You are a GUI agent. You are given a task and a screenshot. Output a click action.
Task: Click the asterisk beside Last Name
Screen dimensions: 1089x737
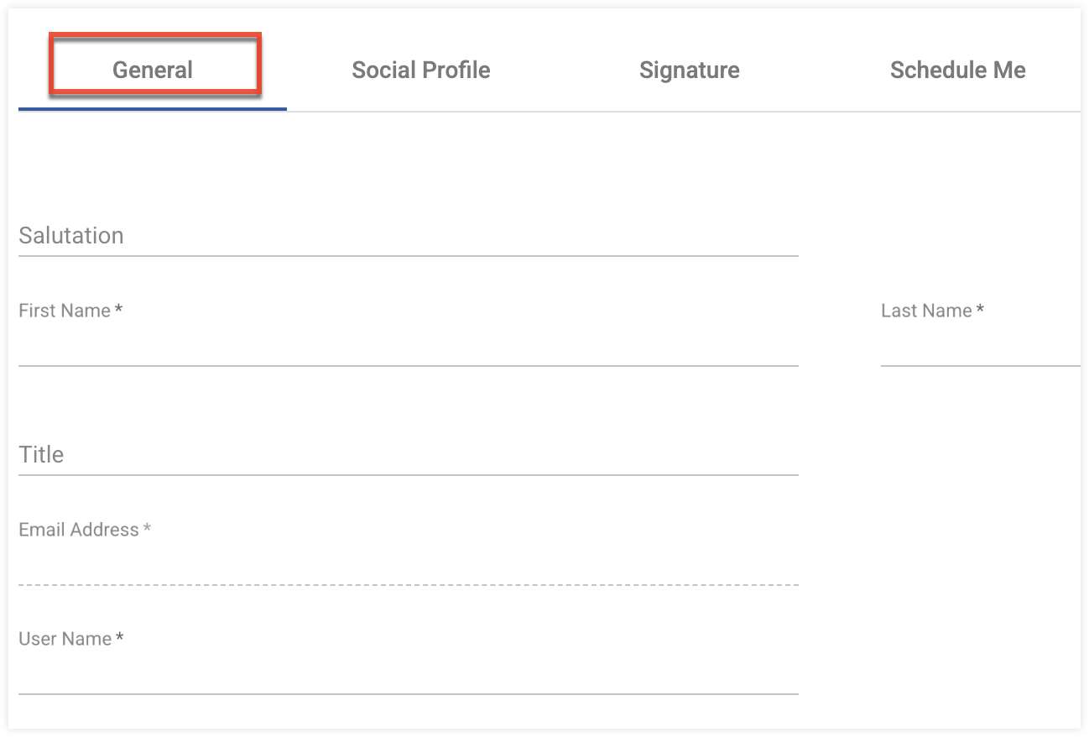[x=980, y=311]
